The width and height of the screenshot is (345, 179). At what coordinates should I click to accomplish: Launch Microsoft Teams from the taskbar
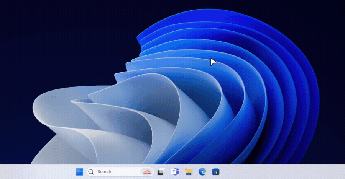pyautogui.click(x=175, y=172)
